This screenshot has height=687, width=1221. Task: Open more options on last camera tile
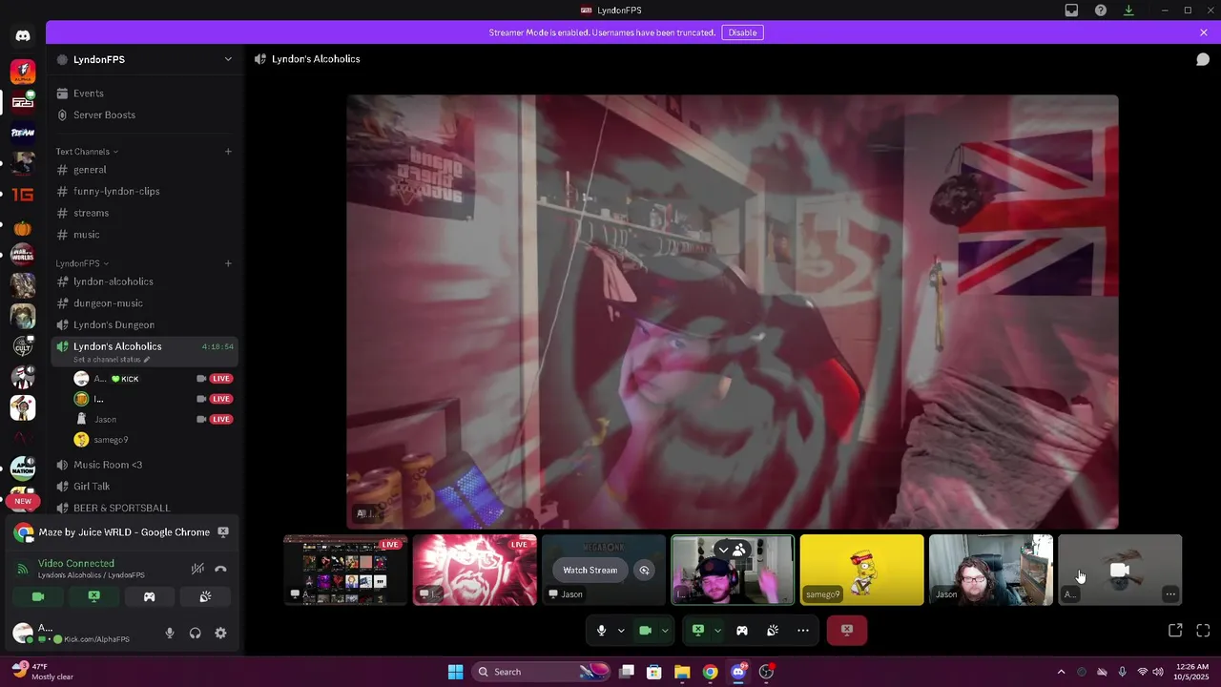pyautogui.click(x=1170, y=594)
